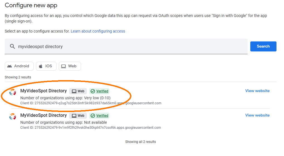Click the laptop icon in Web filter

tap(63, 66)
